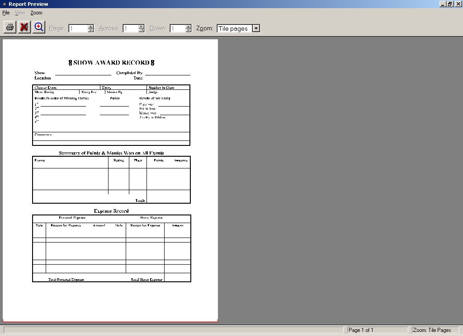Open the File menu
Image resolution: width=463 pixels, height=336 pixels.
click(6, 13)
